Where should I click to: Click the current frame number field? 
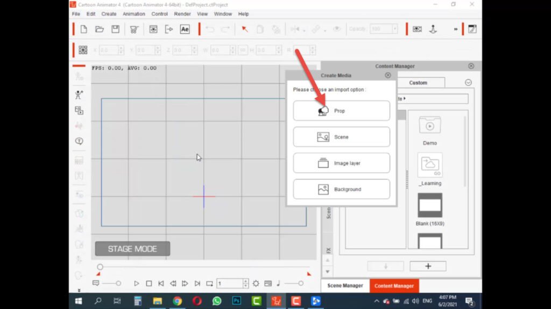point(230,283)
